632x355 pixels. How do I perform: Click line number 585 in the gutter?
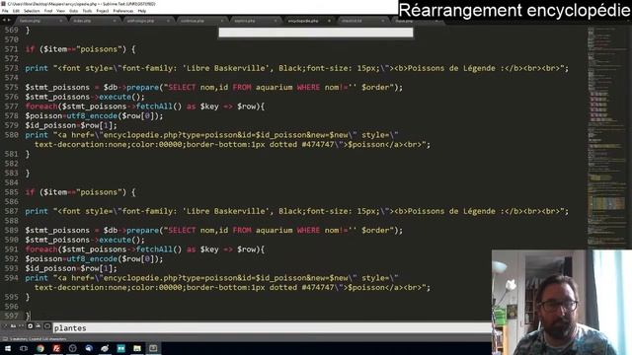point(11,192)
